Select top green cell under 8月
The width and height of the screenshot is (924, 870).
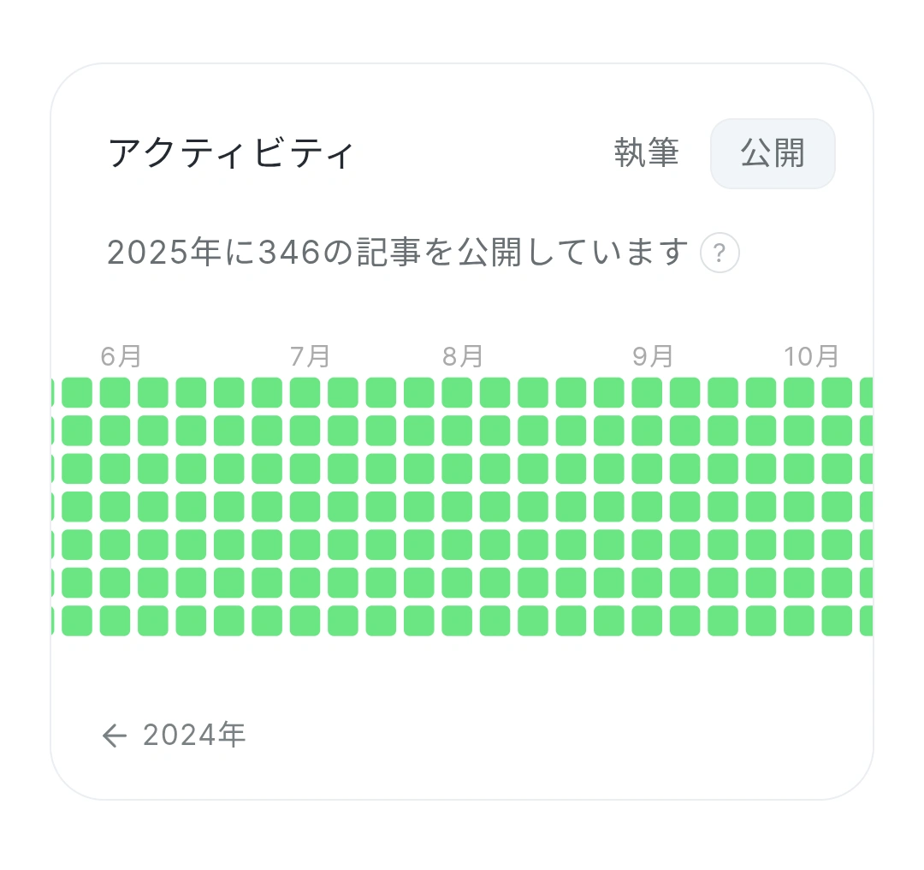[x=457, y=392]
